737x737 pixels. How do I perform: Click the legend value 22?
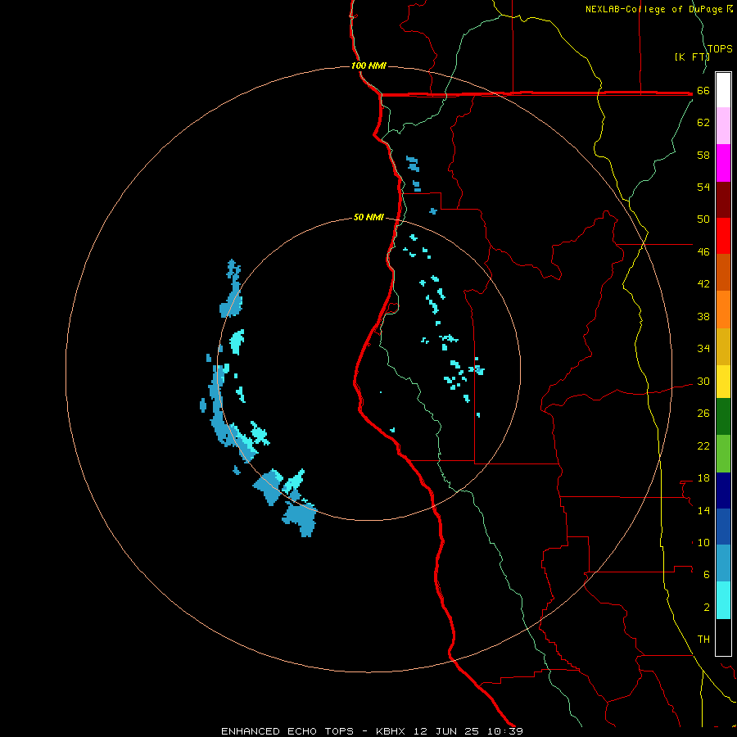click(x=703, y=445)
